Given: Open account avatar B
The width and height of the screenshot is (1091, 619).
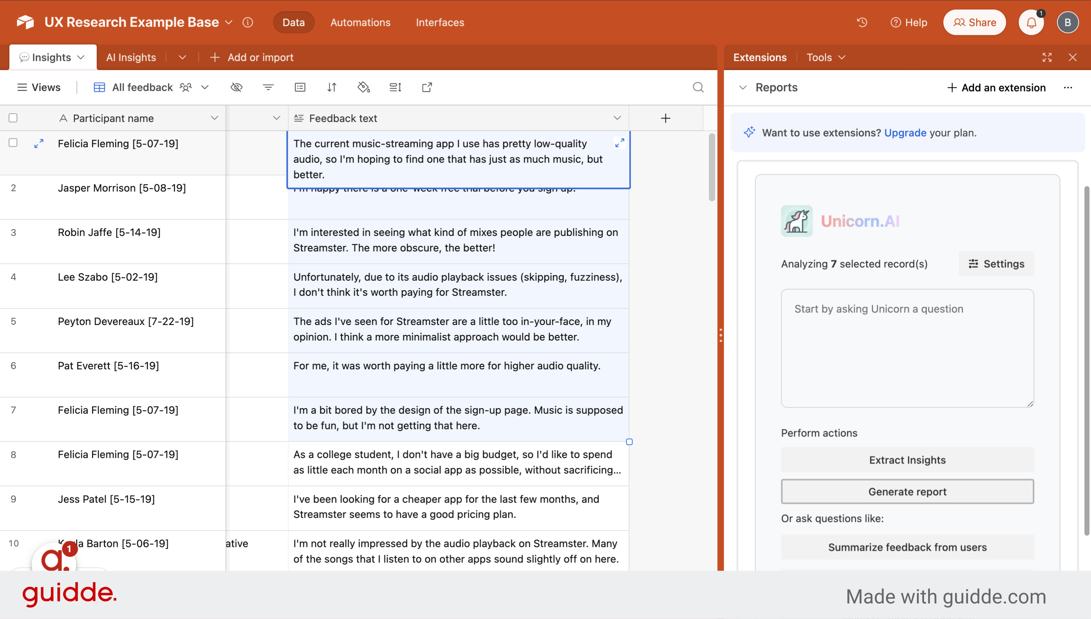Looking at the screenshot, I should [1068, 22].
